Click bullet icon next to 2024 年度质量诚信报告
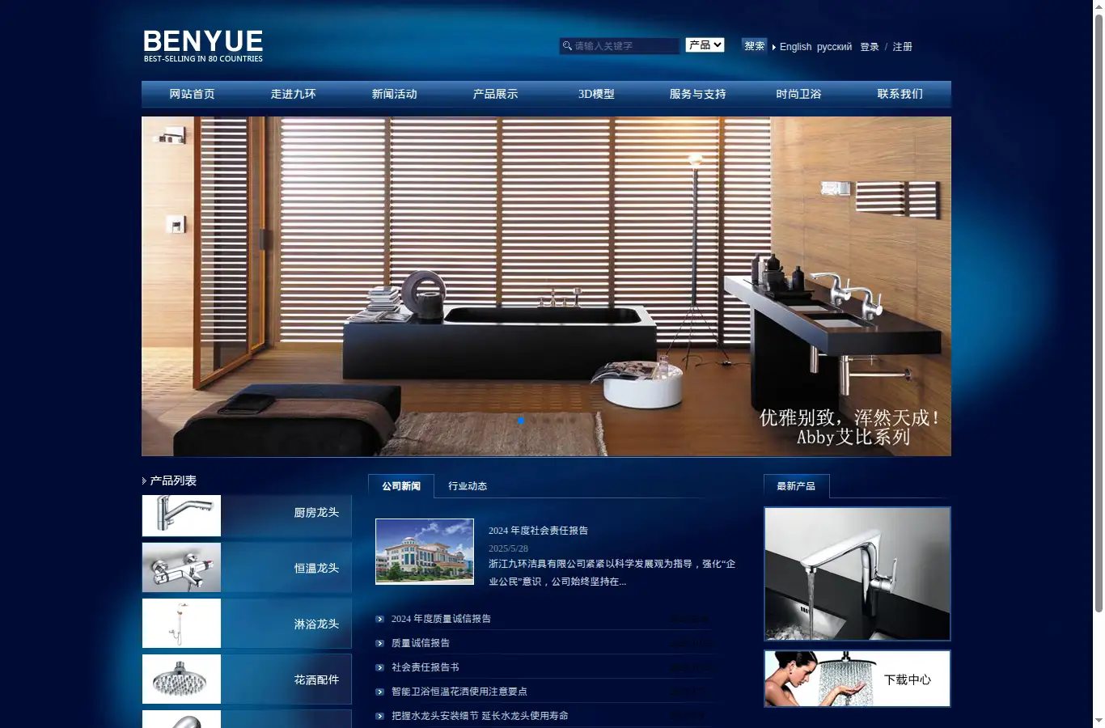 click(379, 619)
